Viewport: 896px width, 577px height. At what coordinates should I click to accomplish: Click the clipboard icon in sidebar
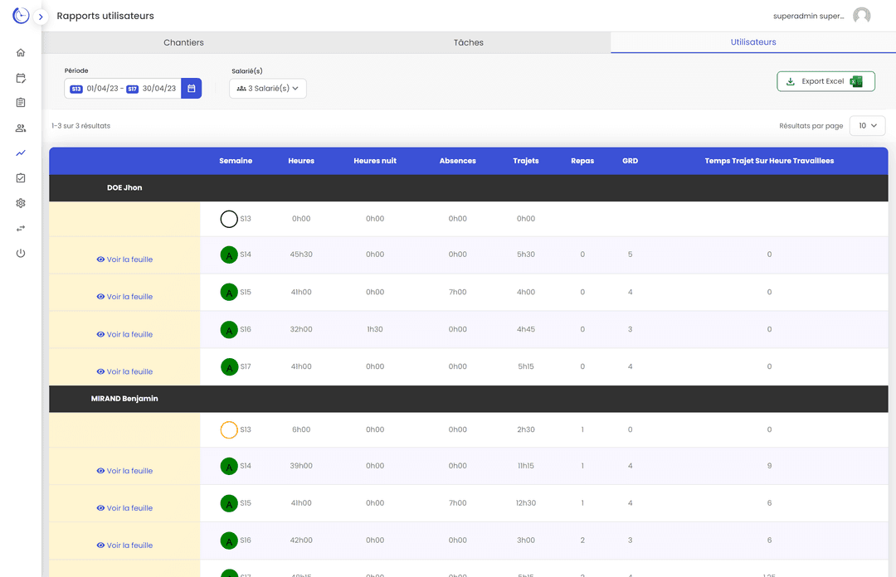coord(21,103)
